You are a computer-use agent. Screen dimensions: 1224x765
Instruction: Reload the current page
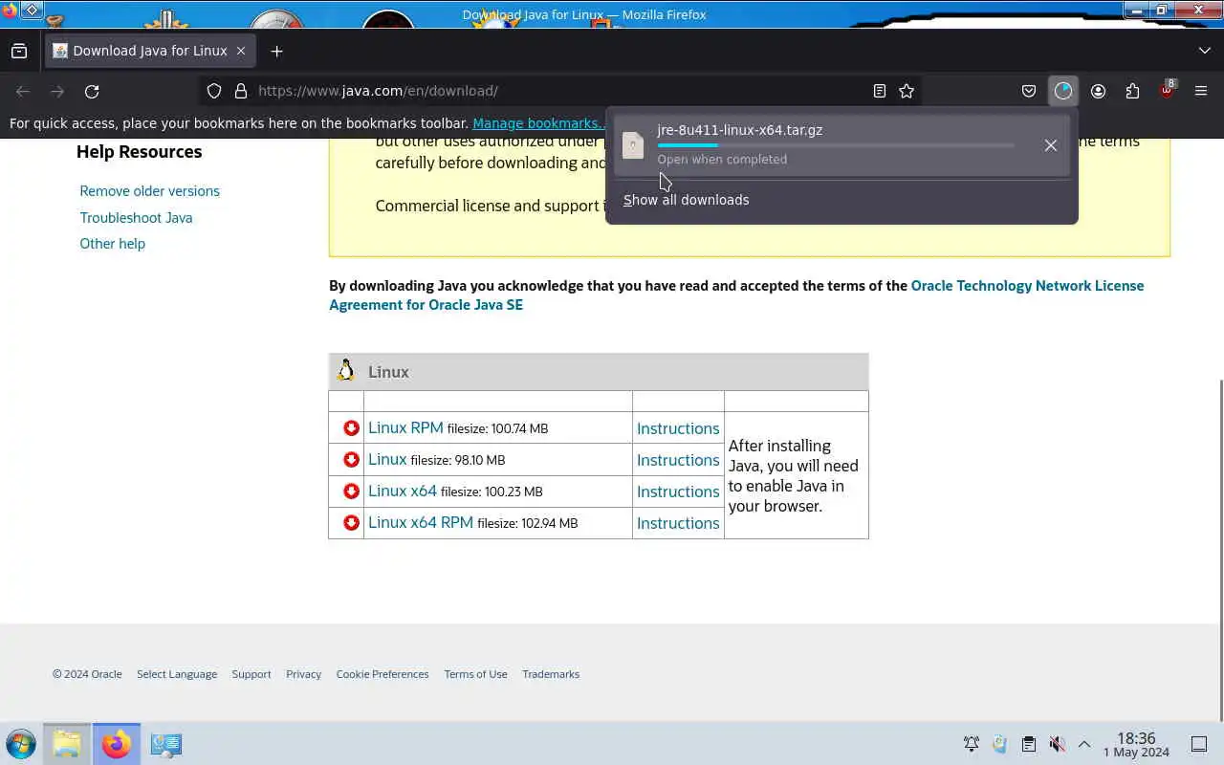(x=92, y=91)
